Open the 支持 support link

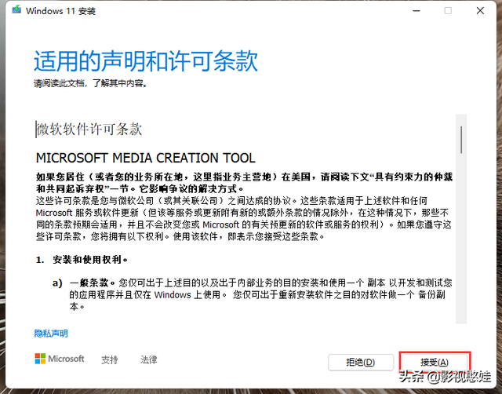click(x=110, y=359)
